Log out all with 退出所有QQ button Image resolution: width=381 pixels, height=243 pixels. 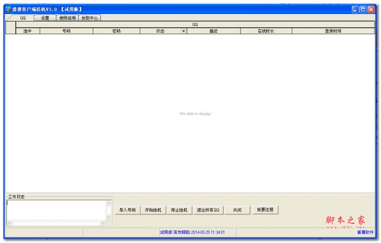[208, 210]
